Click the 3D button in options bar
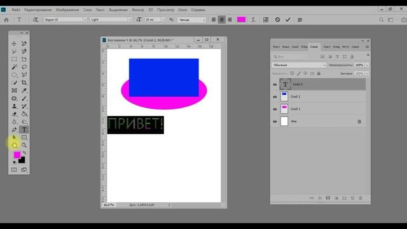 pos(300,20)
